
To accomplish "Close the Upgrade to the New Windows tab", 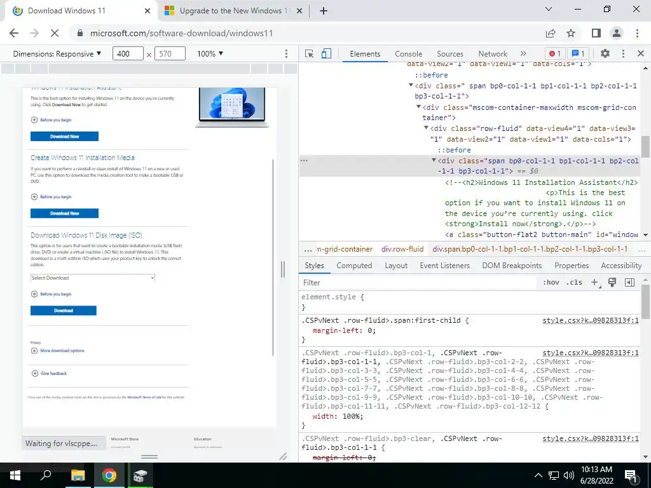I will (299, 11).
